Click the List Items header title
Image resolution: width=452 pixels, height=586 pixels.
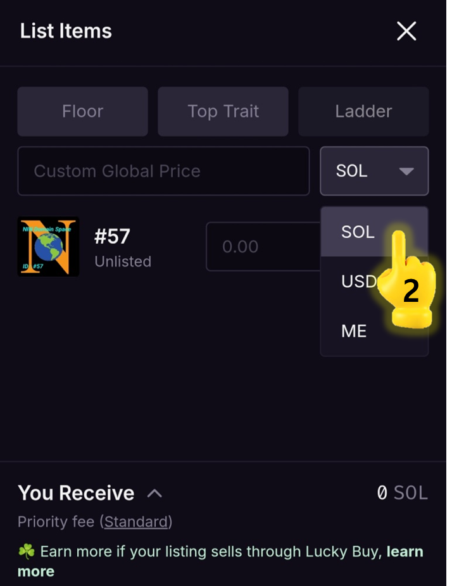66,31
